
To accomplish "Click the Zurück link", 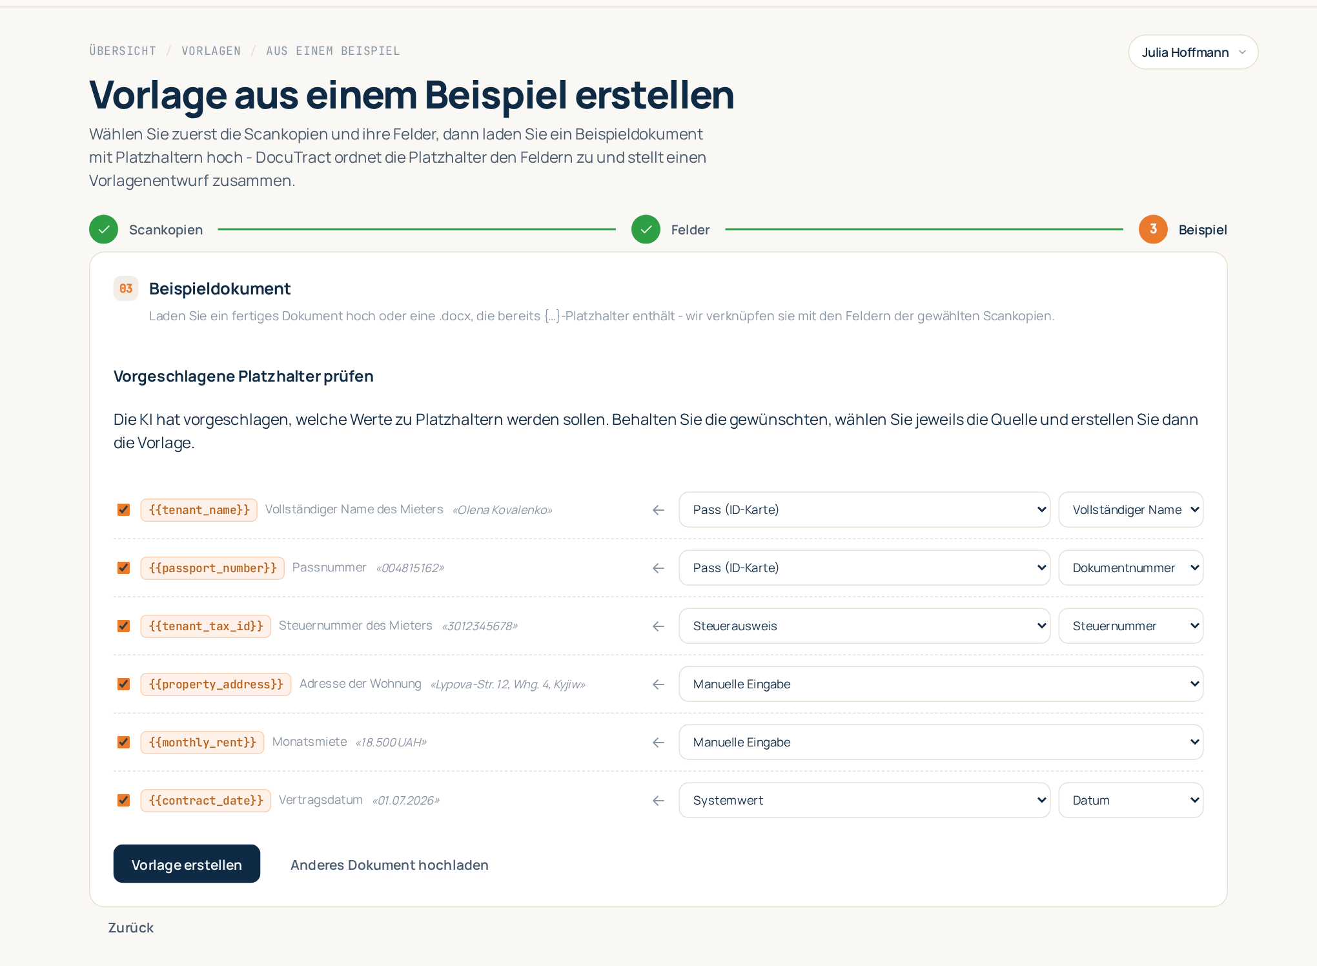I will click(131, 928).
